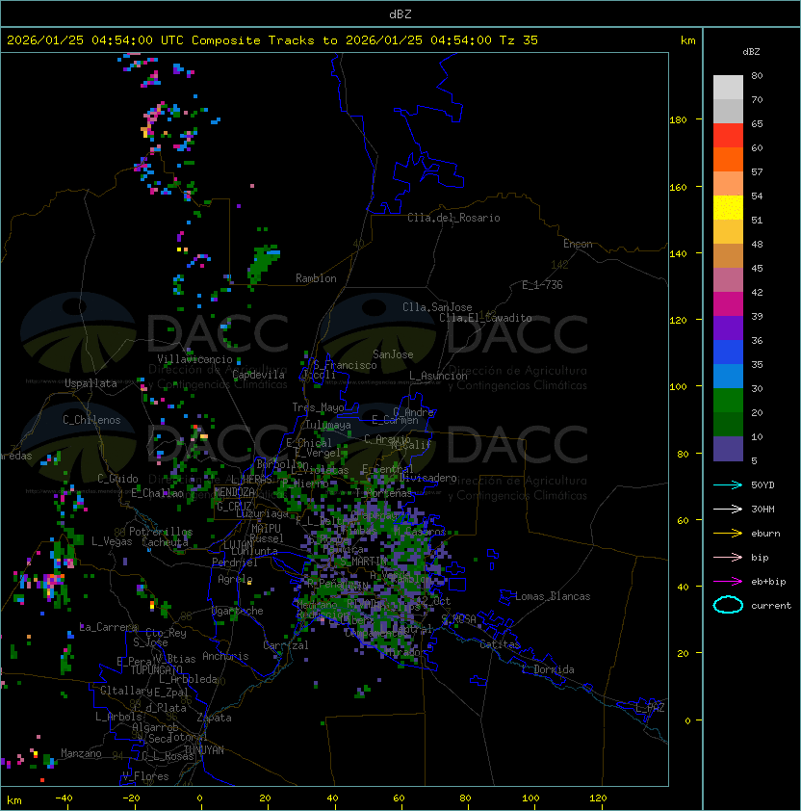The height and width of the screenshot is (811, 801).
Task: Click the MENDOZA city label
Action: (x=234, y=491)
